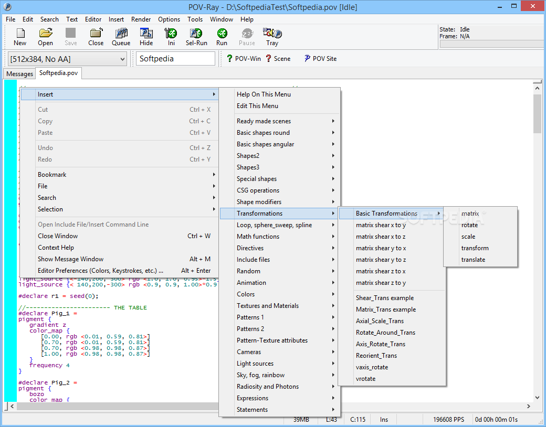Viewport: 546px width, 427px height.
Task: Click the 196608 PPS status entry
Action: click(448, 419)
